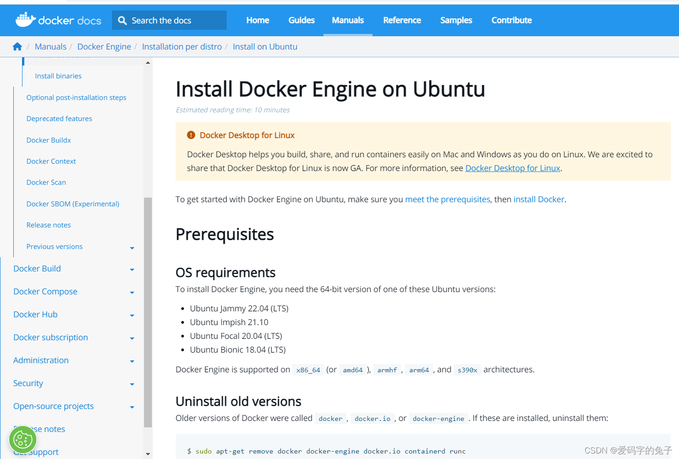679x459 pixels.
Task: Expand Docker Compose section arrow
Action: 132,293
